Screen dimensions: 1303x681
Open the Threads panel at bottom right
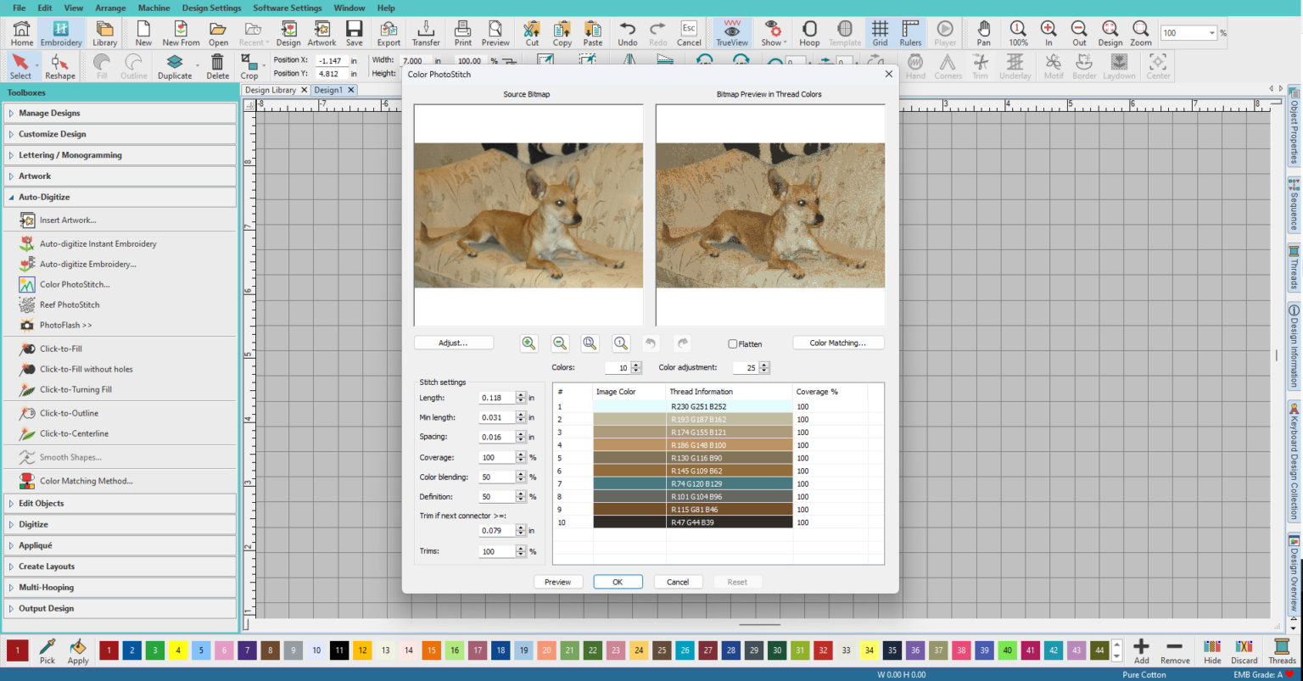tap(1281, 652)
